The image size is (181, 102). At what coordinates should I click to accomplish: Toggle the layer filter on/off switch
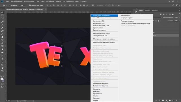(x=180, y=14)
